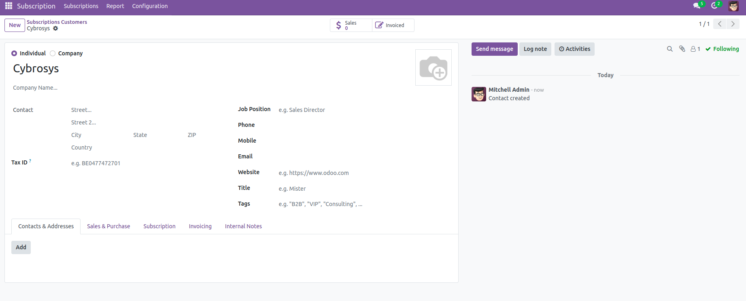Screen dimensions: 746x301
Task: Click Add contact button
Action: (21, 247)
